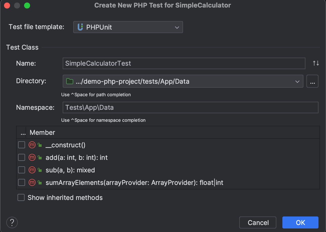The width and height of the screenshot is (326, 232).
Task: Open the Help question mark icon
Action: 12,222
